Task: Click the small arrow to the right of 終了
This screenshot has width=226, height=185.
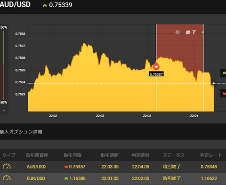Action: (202, 32)
